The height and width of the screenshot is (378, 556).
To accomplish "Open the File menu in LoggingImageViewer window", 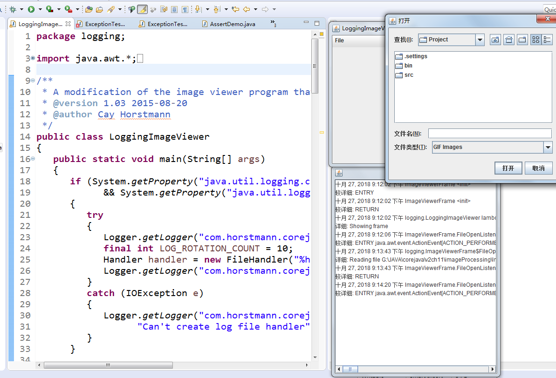I will tap(339, 40).
